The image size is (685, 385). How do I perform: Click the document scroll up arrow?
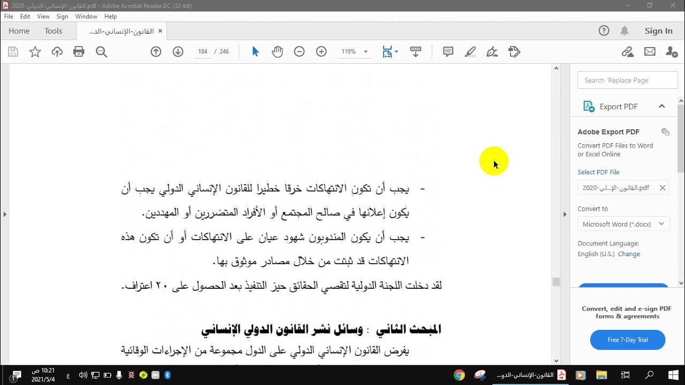556,68
